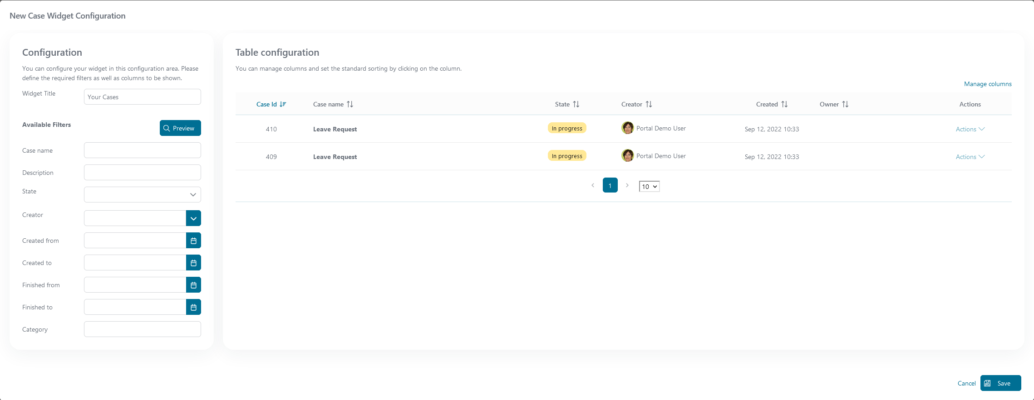1034x400 pixels.
Task: Cancel the widget configuration
Action: (x=966, y=383)
